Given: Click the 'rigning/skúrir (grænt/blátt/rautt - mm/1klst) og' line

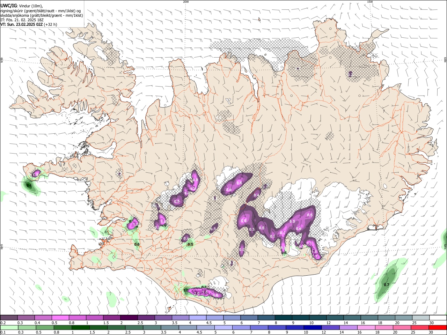Looking at the screenshot, I should (x=41, y=11).
